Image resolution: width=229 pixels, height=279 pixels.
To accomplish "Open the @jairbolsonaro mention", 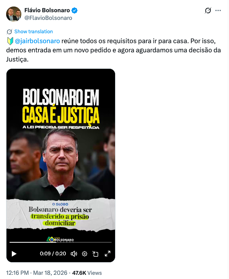I will click(x=37, y=41).
